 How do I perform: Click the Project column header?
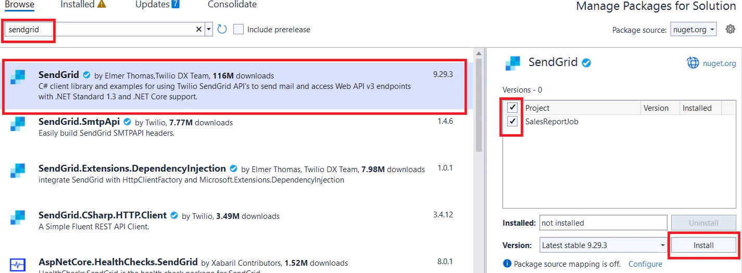pyautogui.click(x=537, y=108)
